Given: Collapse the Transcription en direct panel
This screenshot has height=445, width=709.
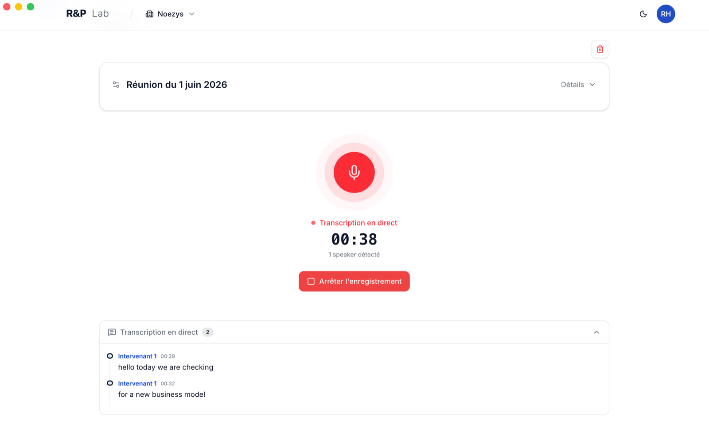Looking at the screenshot, I should [596, 332].
